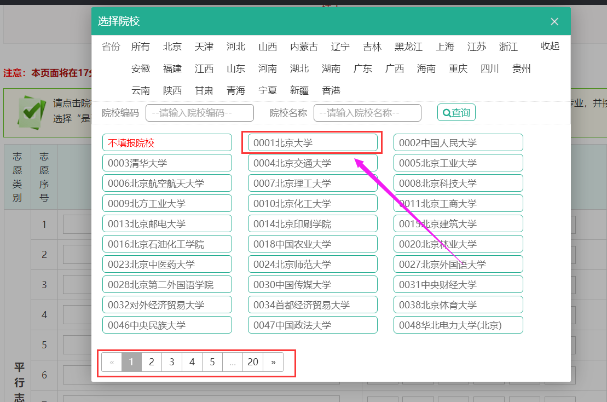Click next page » arrow
Screen dimensions: 607x402
(273, 362)
